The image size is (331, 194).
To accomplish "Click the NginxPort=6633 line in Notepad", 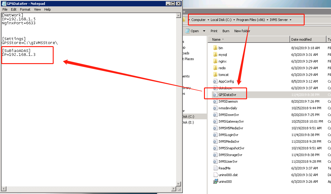I will [18, 23].
